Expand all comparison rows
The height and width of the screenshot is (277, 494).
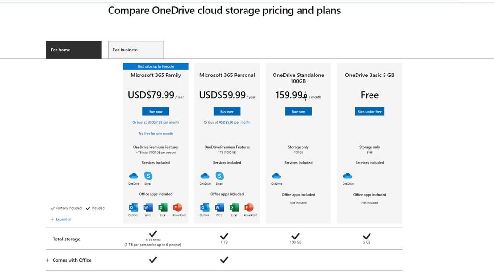[x=60, y=219]
